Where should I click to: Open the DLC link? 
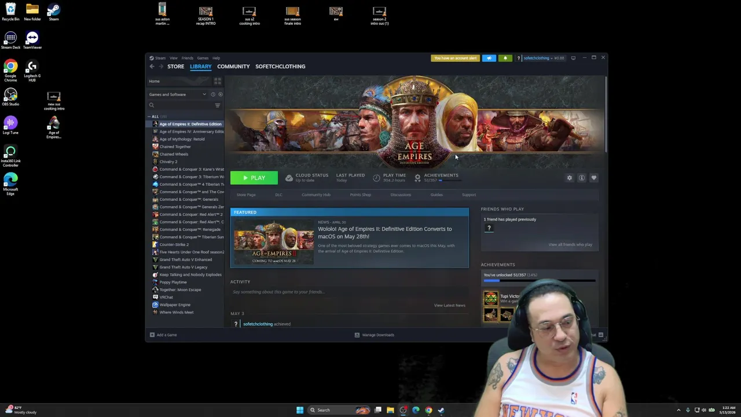278,195
